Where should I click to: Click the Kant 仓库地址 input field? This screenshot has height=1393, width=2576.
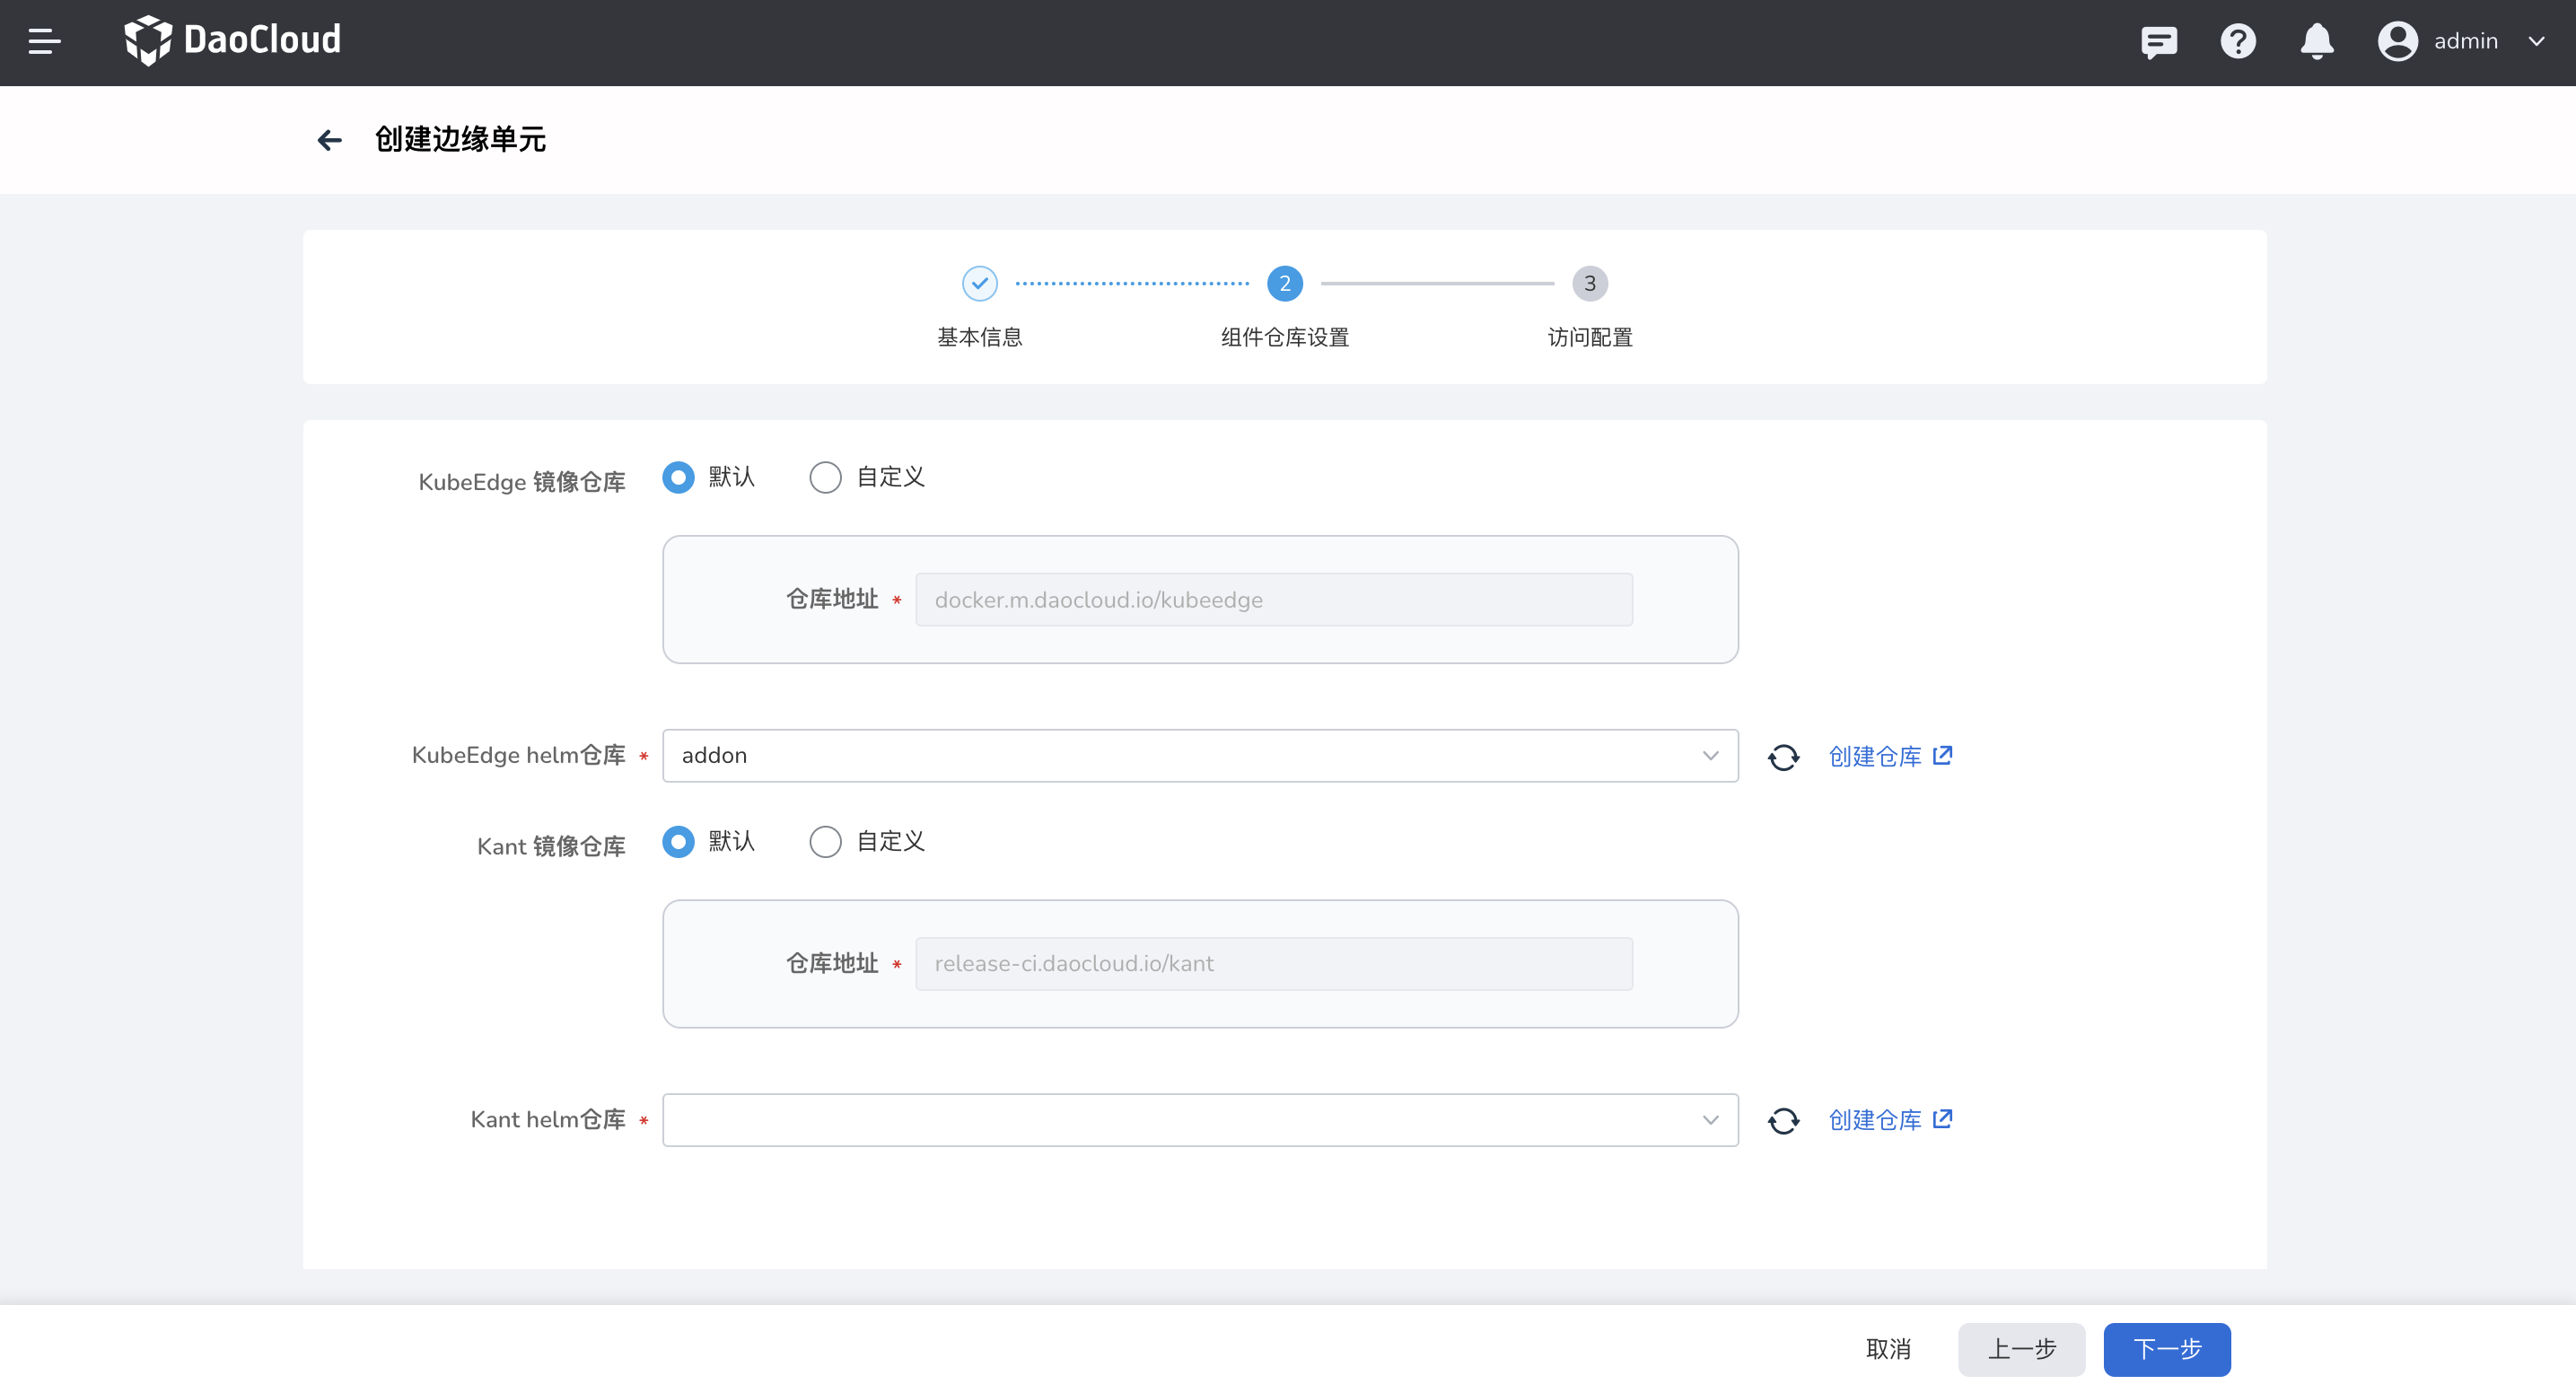point(1273,964)
